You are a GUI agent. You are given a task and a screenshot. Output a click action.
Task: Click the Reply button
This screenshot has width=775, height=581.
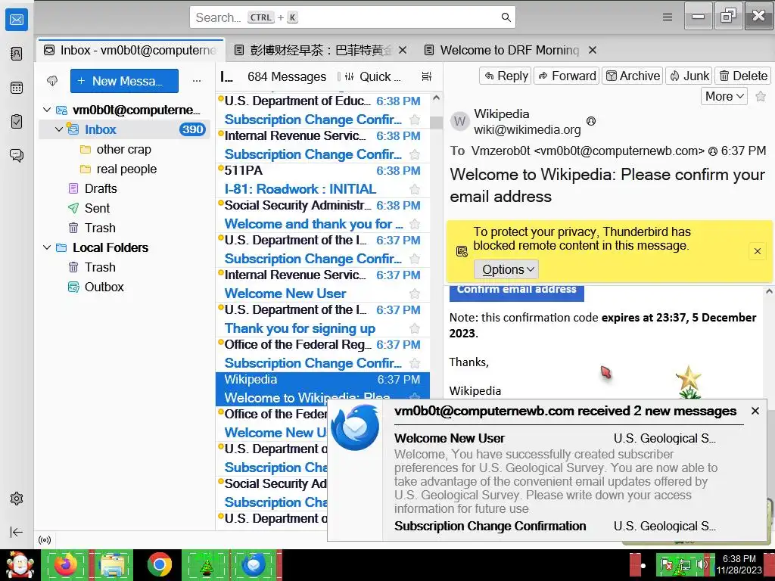coord(505,76)
